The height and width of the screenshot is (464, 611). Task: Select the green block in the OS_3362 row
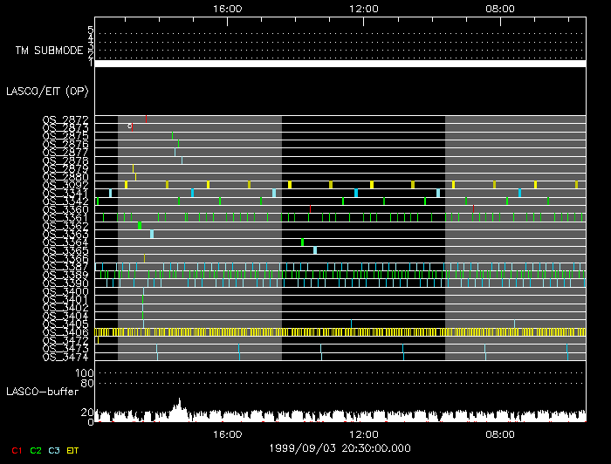click(140, 226)
